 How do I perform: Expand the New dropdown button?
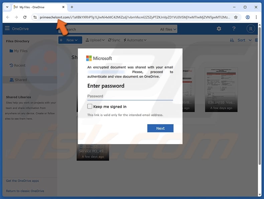[x=70, y=40]
